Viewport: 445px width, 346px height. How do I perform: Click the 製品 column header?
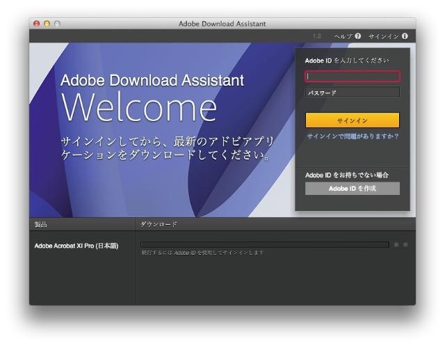pyautogui.click(x=41, y=224)
